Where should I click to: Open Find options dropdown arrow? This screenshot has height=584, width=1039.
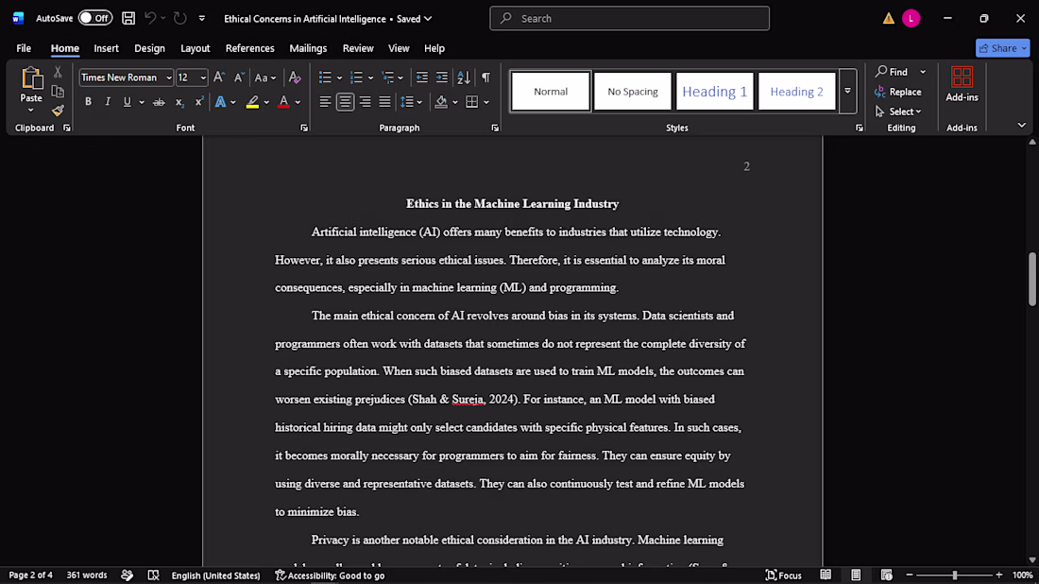point(923,72)
